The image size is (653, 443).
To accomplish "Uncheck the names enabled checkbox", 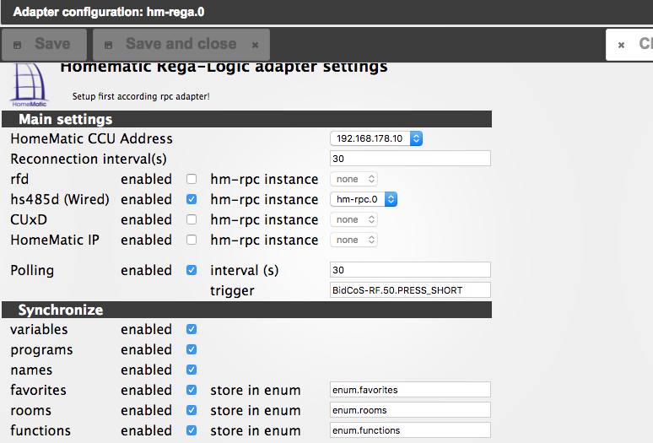I will 192,370.
